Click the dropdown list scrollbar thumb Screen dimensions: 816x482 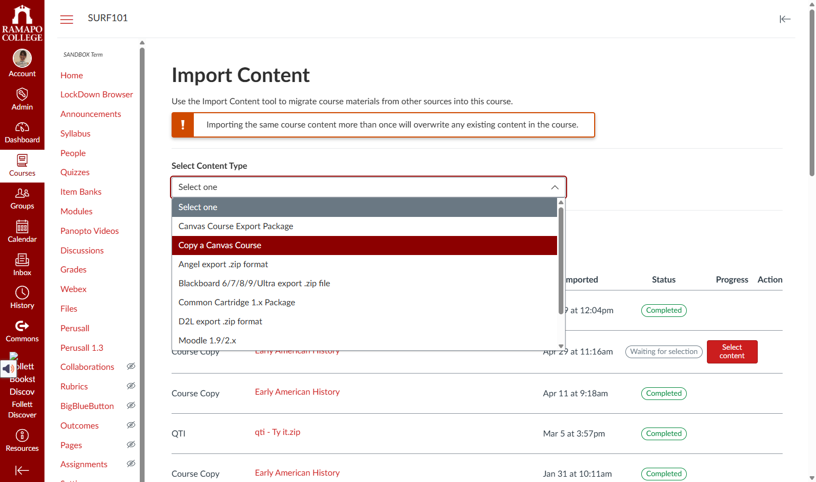pos(561,260)
